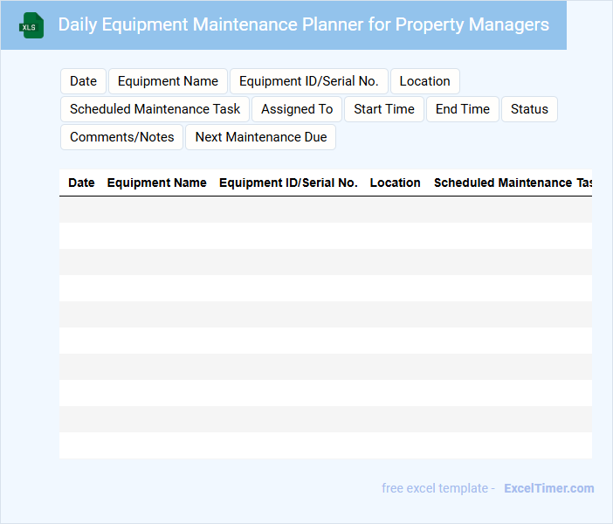Click the Comments/Notes tag
The image size is (613, 524).
[122, 137]
